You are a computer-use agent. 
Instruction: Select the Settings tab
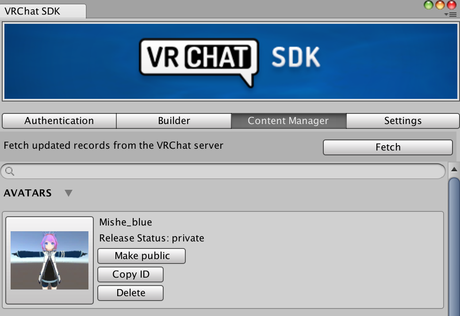point(403,120)
